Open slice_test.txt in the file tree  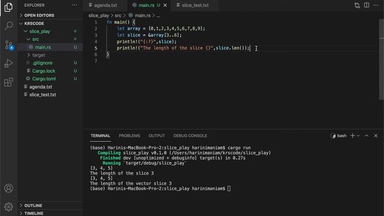pos(50,95)
